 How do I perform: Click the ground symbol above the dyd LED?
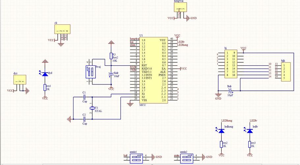coord(45,61)
